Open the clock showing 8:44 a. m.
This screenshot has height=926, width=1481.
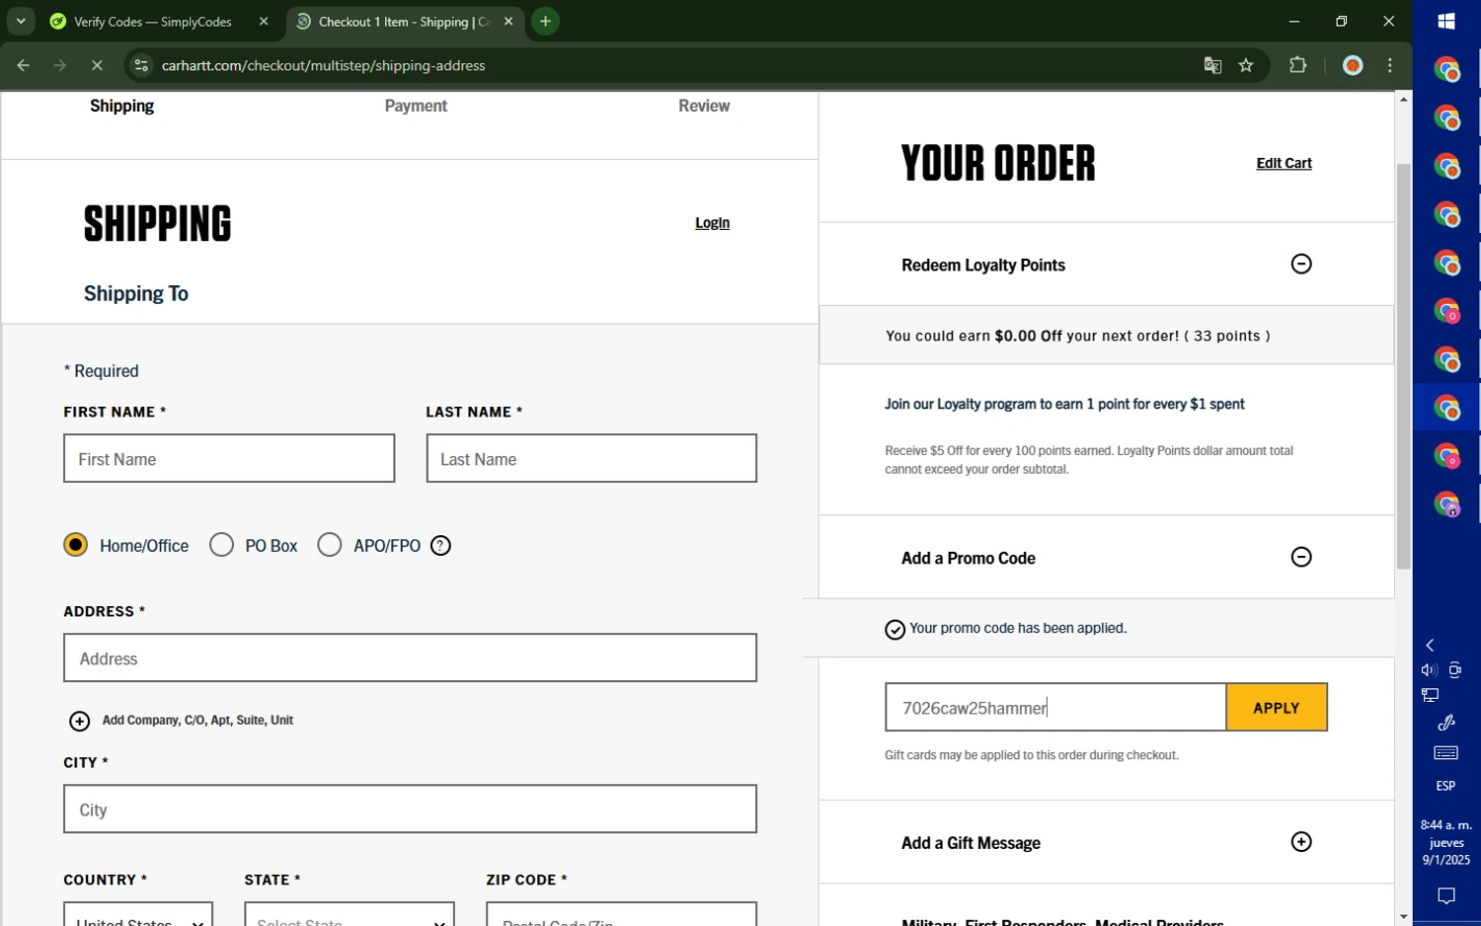pyautogui.click(x=1446, y=842)
